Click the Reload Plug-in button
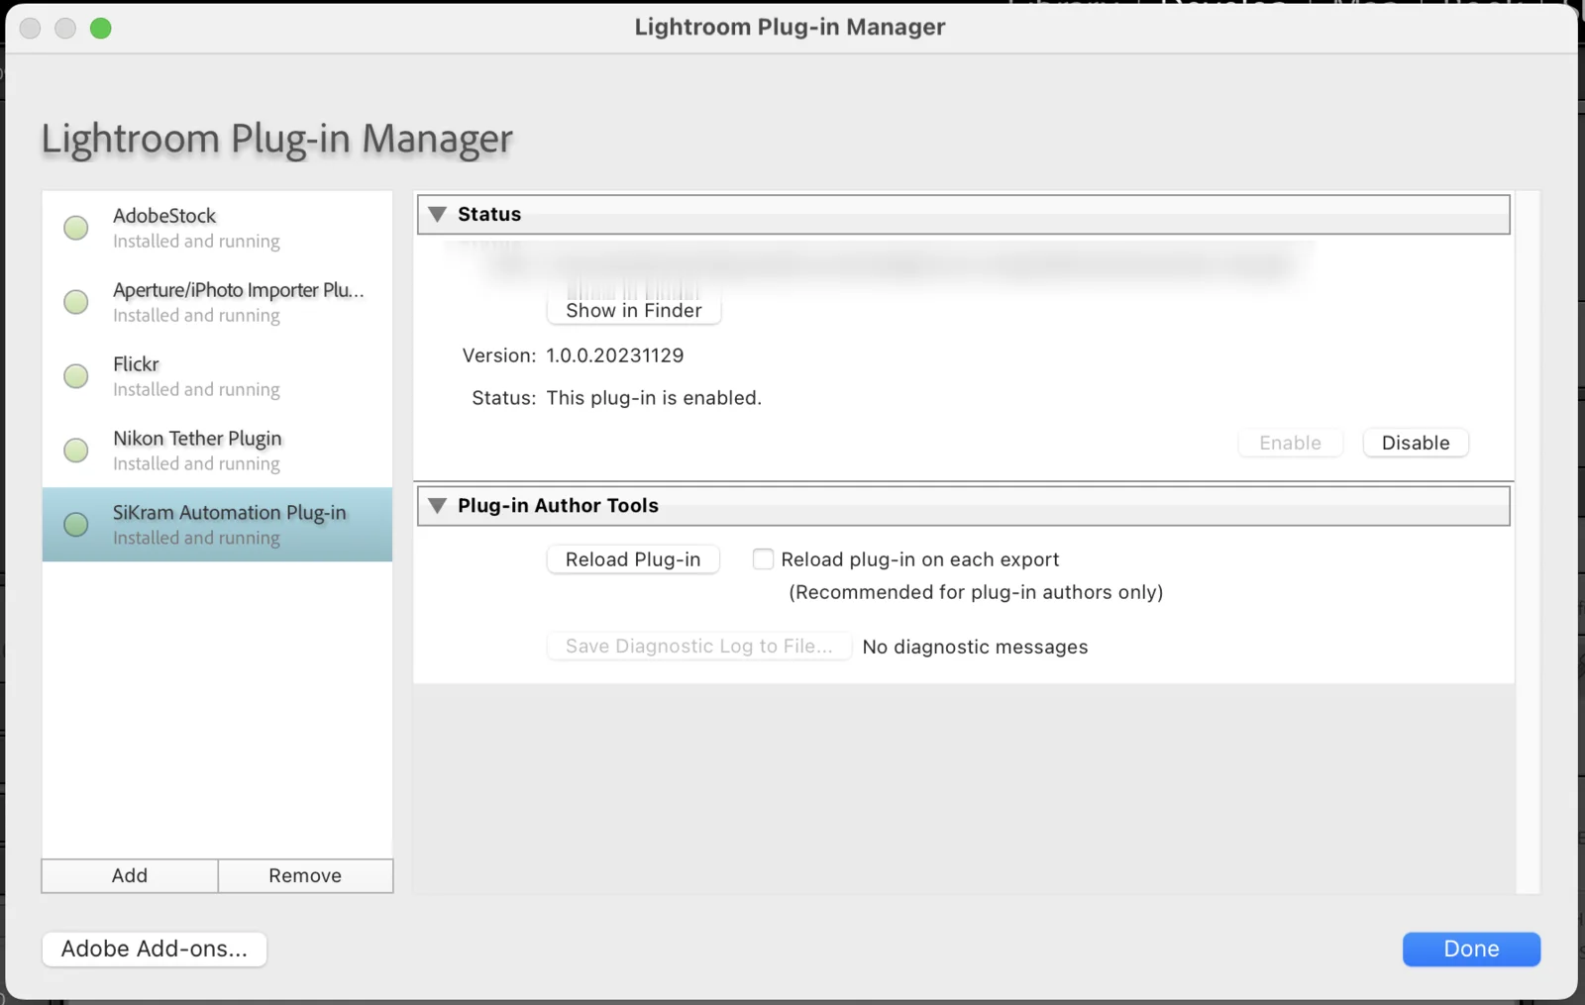The image size is (1585, 1005). (633, 559)
